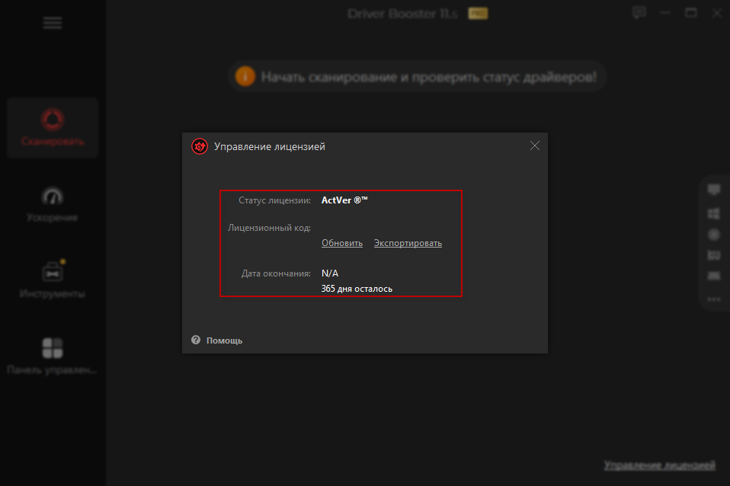Open the hamburger menu in main window
This screenshot has width=730, height=486.
(x=52, y=23)
